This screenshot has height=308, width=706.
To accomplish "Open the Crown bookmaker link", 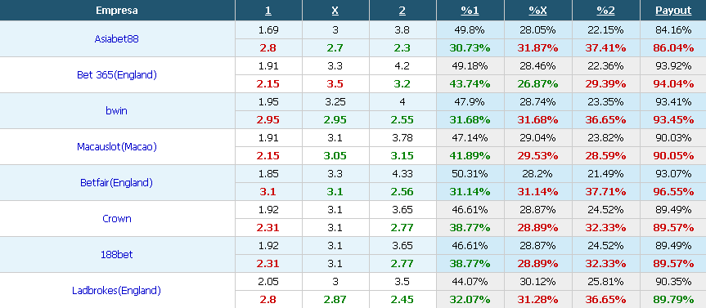I will pyautogui.click(x=117, y=218).
